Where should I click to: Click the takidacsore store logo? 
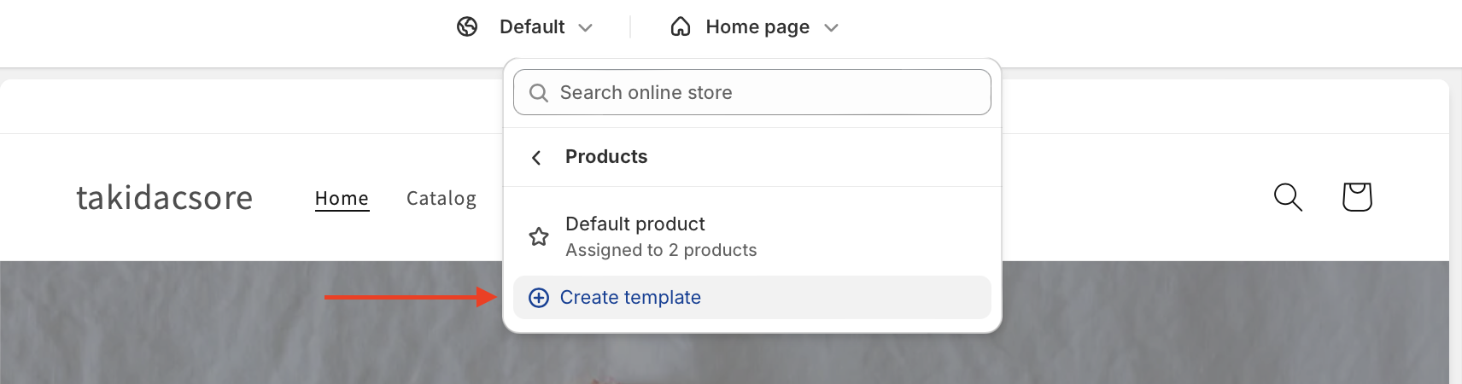point(165,198)
